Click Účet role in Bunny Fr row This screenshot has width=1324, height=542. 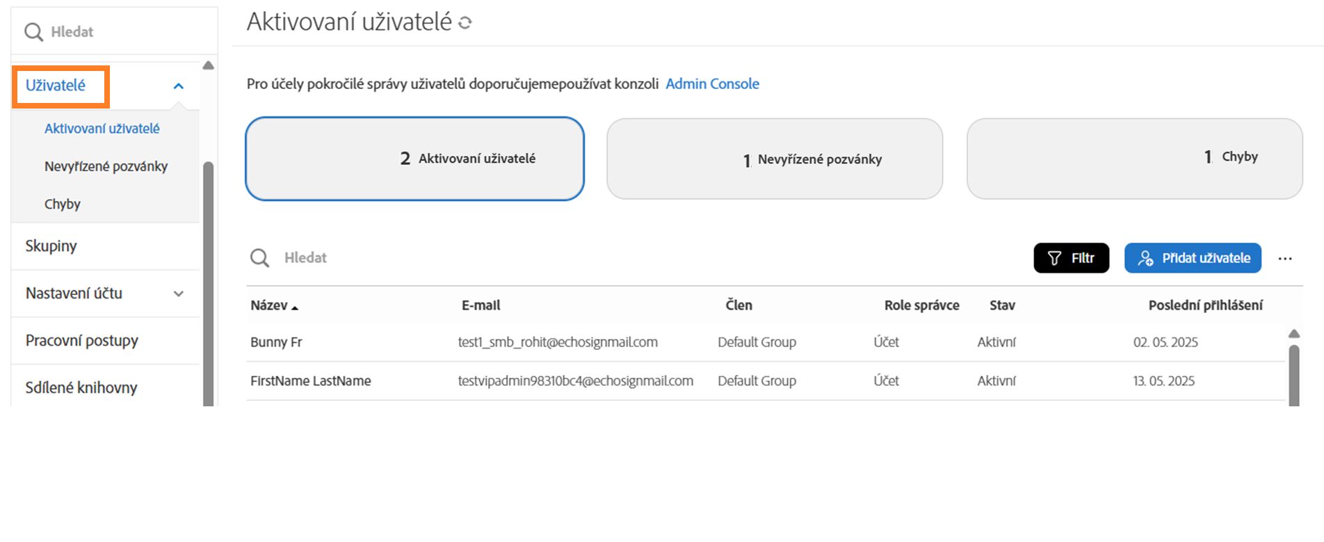[x=886, y=342]
